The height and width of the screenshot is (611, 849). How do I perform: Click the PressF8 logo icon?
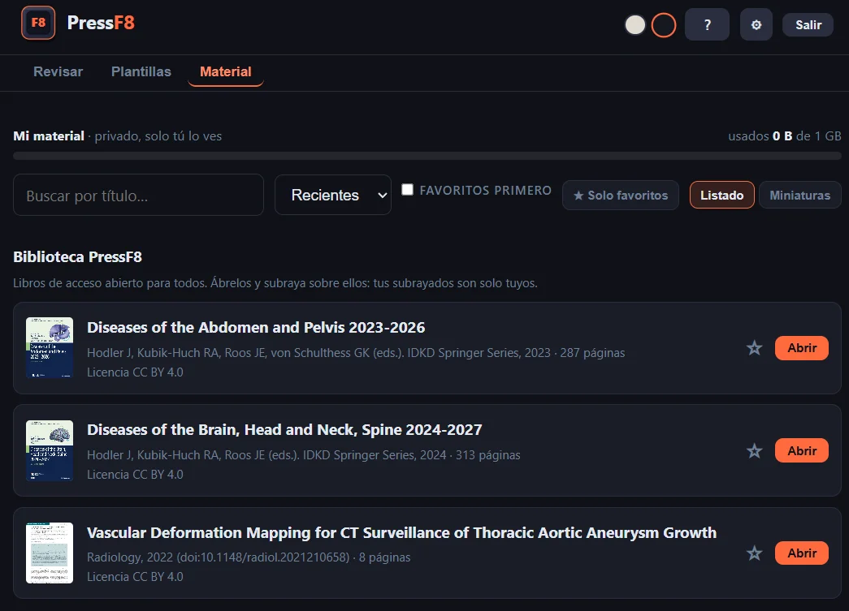click(x=38, y=23)
